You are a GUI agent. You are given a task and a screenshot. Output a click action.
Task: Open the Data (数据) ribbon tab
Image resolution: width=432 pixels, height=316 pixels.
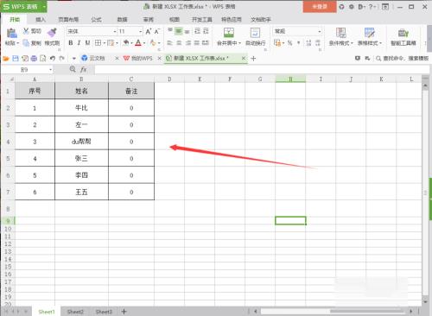[x=122, y=19]
